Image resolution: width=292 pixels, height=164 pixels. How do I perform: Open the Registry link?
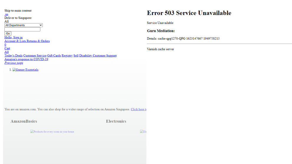tap(67, 56)
